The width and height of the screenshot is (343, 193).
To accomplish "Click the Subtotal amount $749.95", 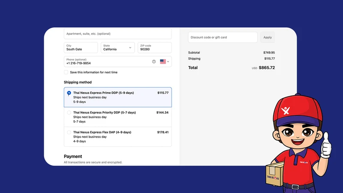I will 269,52.
